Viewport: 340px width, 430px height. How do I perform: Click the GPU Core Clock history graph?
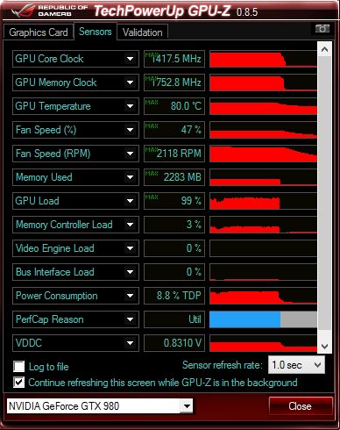tap(263, 59)
